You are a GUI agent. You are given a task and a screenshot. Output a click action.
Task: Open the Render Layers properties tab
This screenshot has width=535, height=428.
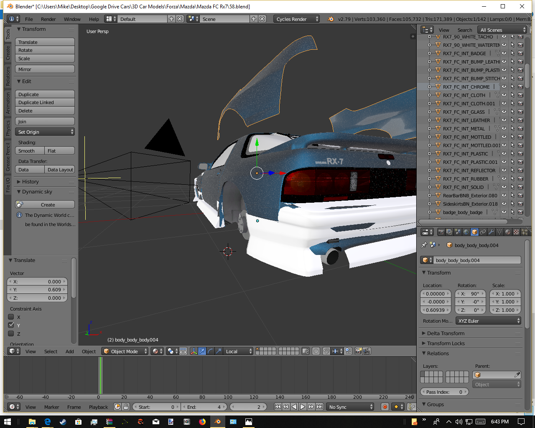449,232
